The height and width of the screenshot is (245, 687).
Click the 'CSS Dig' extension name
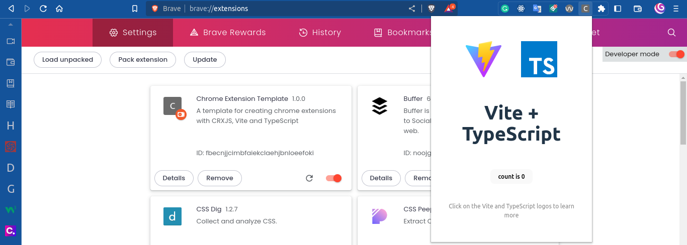pos(209,209)
